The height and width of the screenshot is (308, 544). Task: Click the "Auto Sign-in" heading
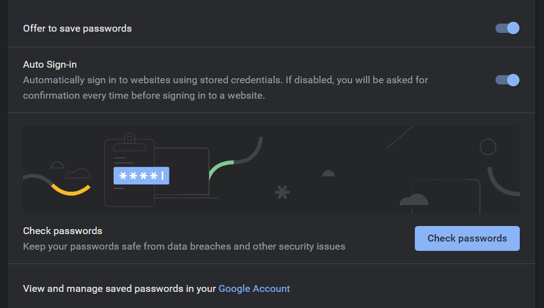coord(50,64)
